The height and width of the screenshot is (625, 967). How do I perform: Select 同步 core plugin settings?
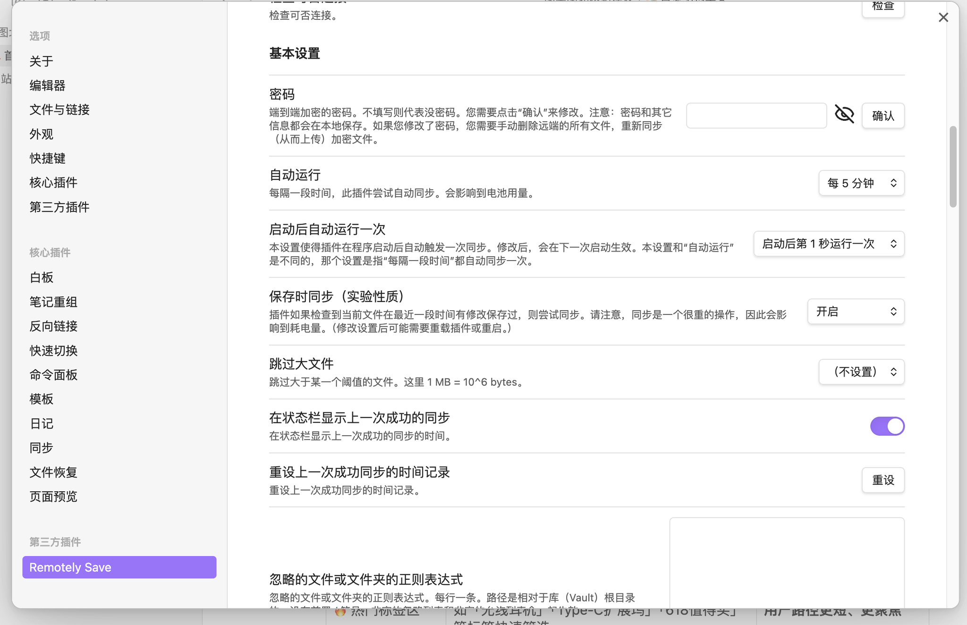[x=41, y=448]
